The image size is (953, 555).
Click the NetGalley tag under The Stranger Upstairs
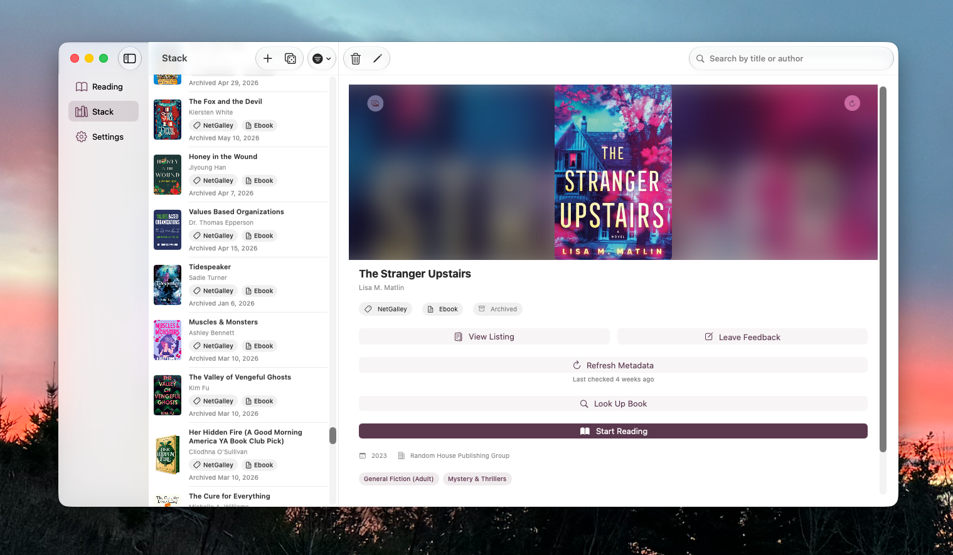386,309
